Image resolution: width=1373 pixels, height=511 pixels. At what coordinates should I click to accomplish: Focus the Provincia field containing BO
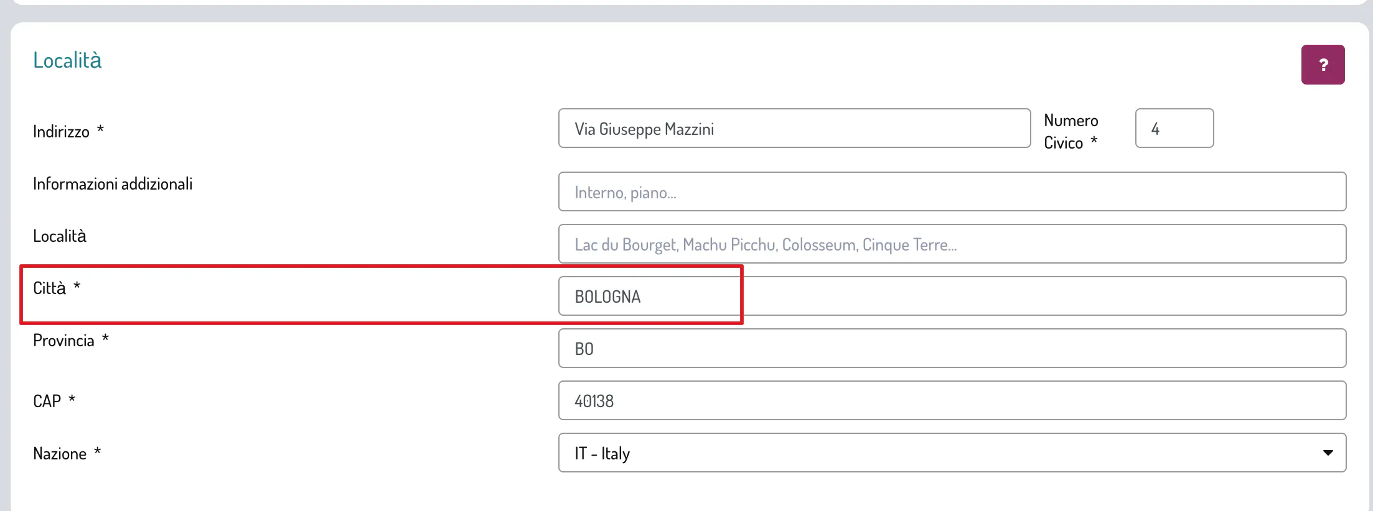[x=952, y=349]
